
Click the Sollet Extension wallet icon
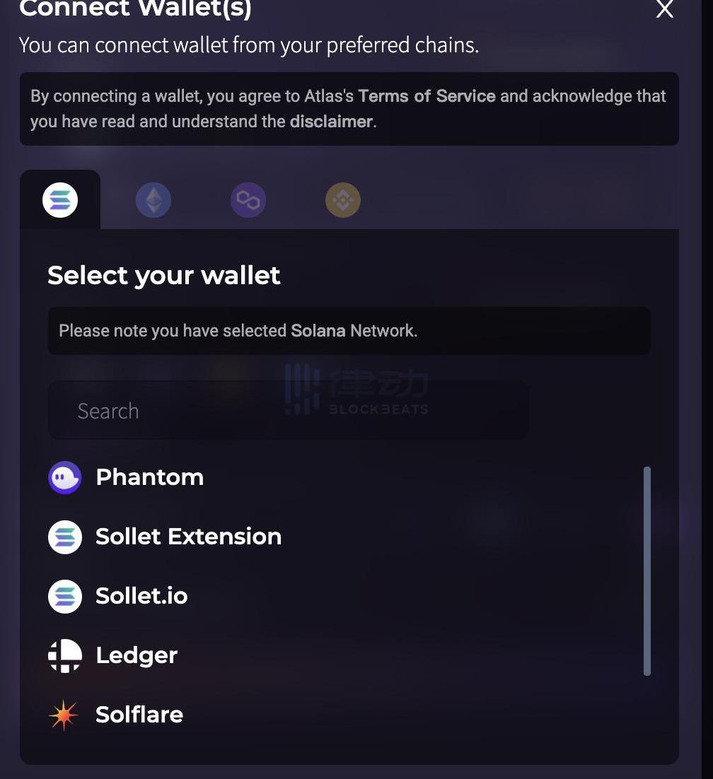tap(65, 537)
